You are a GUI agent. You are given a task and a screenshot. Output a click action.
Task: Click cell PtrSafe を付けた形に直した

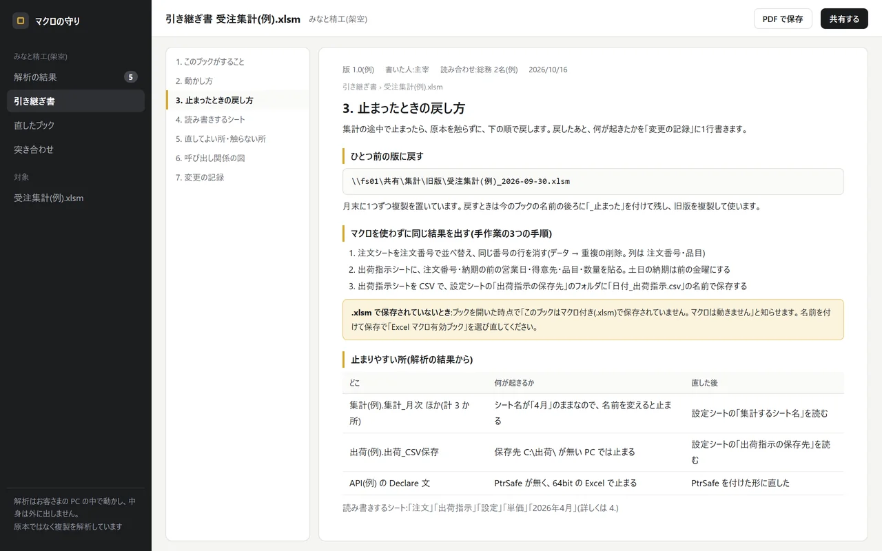(x=764, y=484)
